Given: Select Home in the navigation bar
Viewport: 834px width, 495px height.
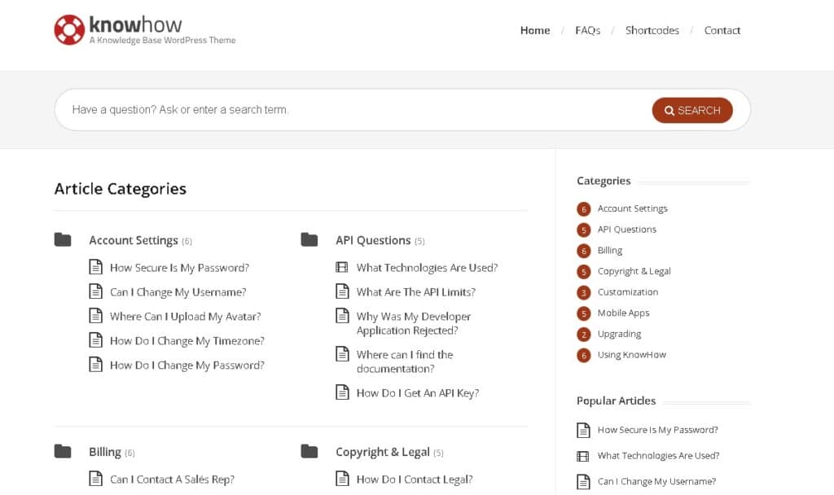Looking at the screenshot, I should (x=534, y=30).
